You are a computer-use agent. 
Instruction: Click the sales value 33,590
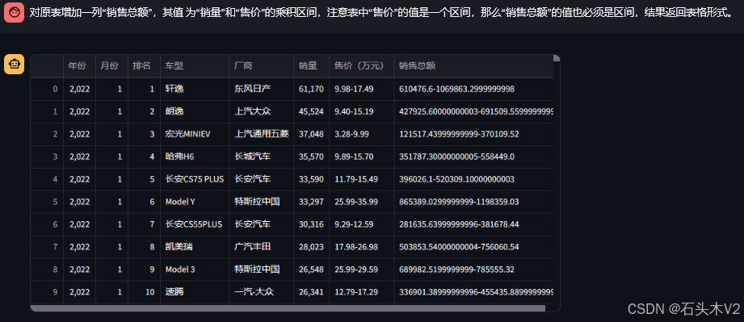[x=311, y=179]
